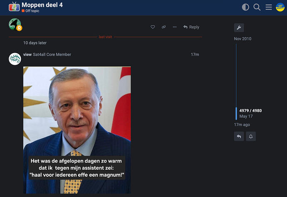Click the May 17 timeline date
This screenshot has height=197, width=287.
click(x=246, y=116)
